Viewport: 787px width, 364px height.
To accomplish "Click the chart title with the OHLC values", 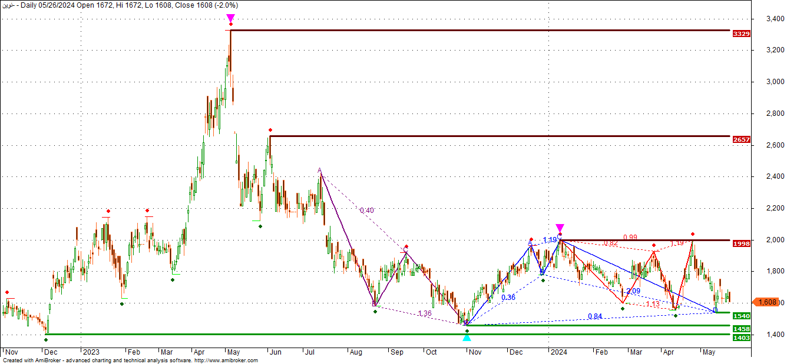I will coord(120,5).
